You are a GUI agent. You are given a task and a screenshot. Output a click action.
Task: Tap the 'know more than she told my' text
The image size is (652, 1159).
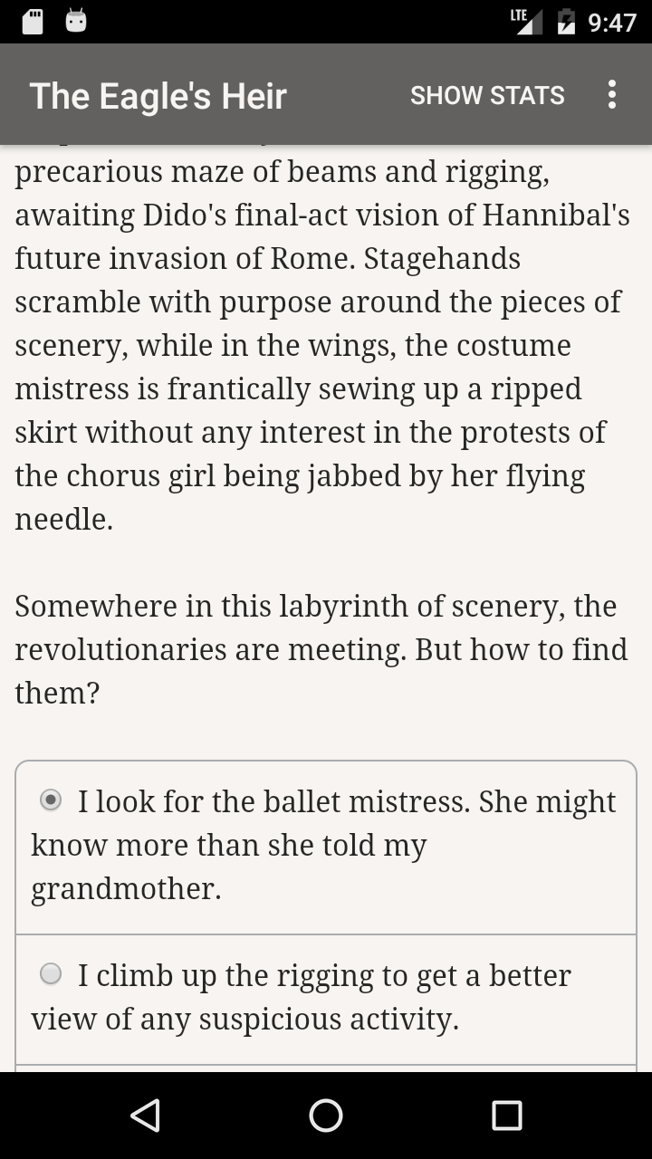click(228, 845)
